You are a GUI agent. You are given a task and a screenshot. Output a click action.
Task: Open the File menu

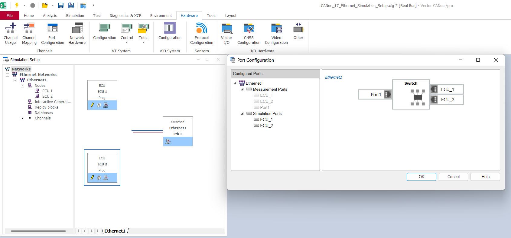10,15
